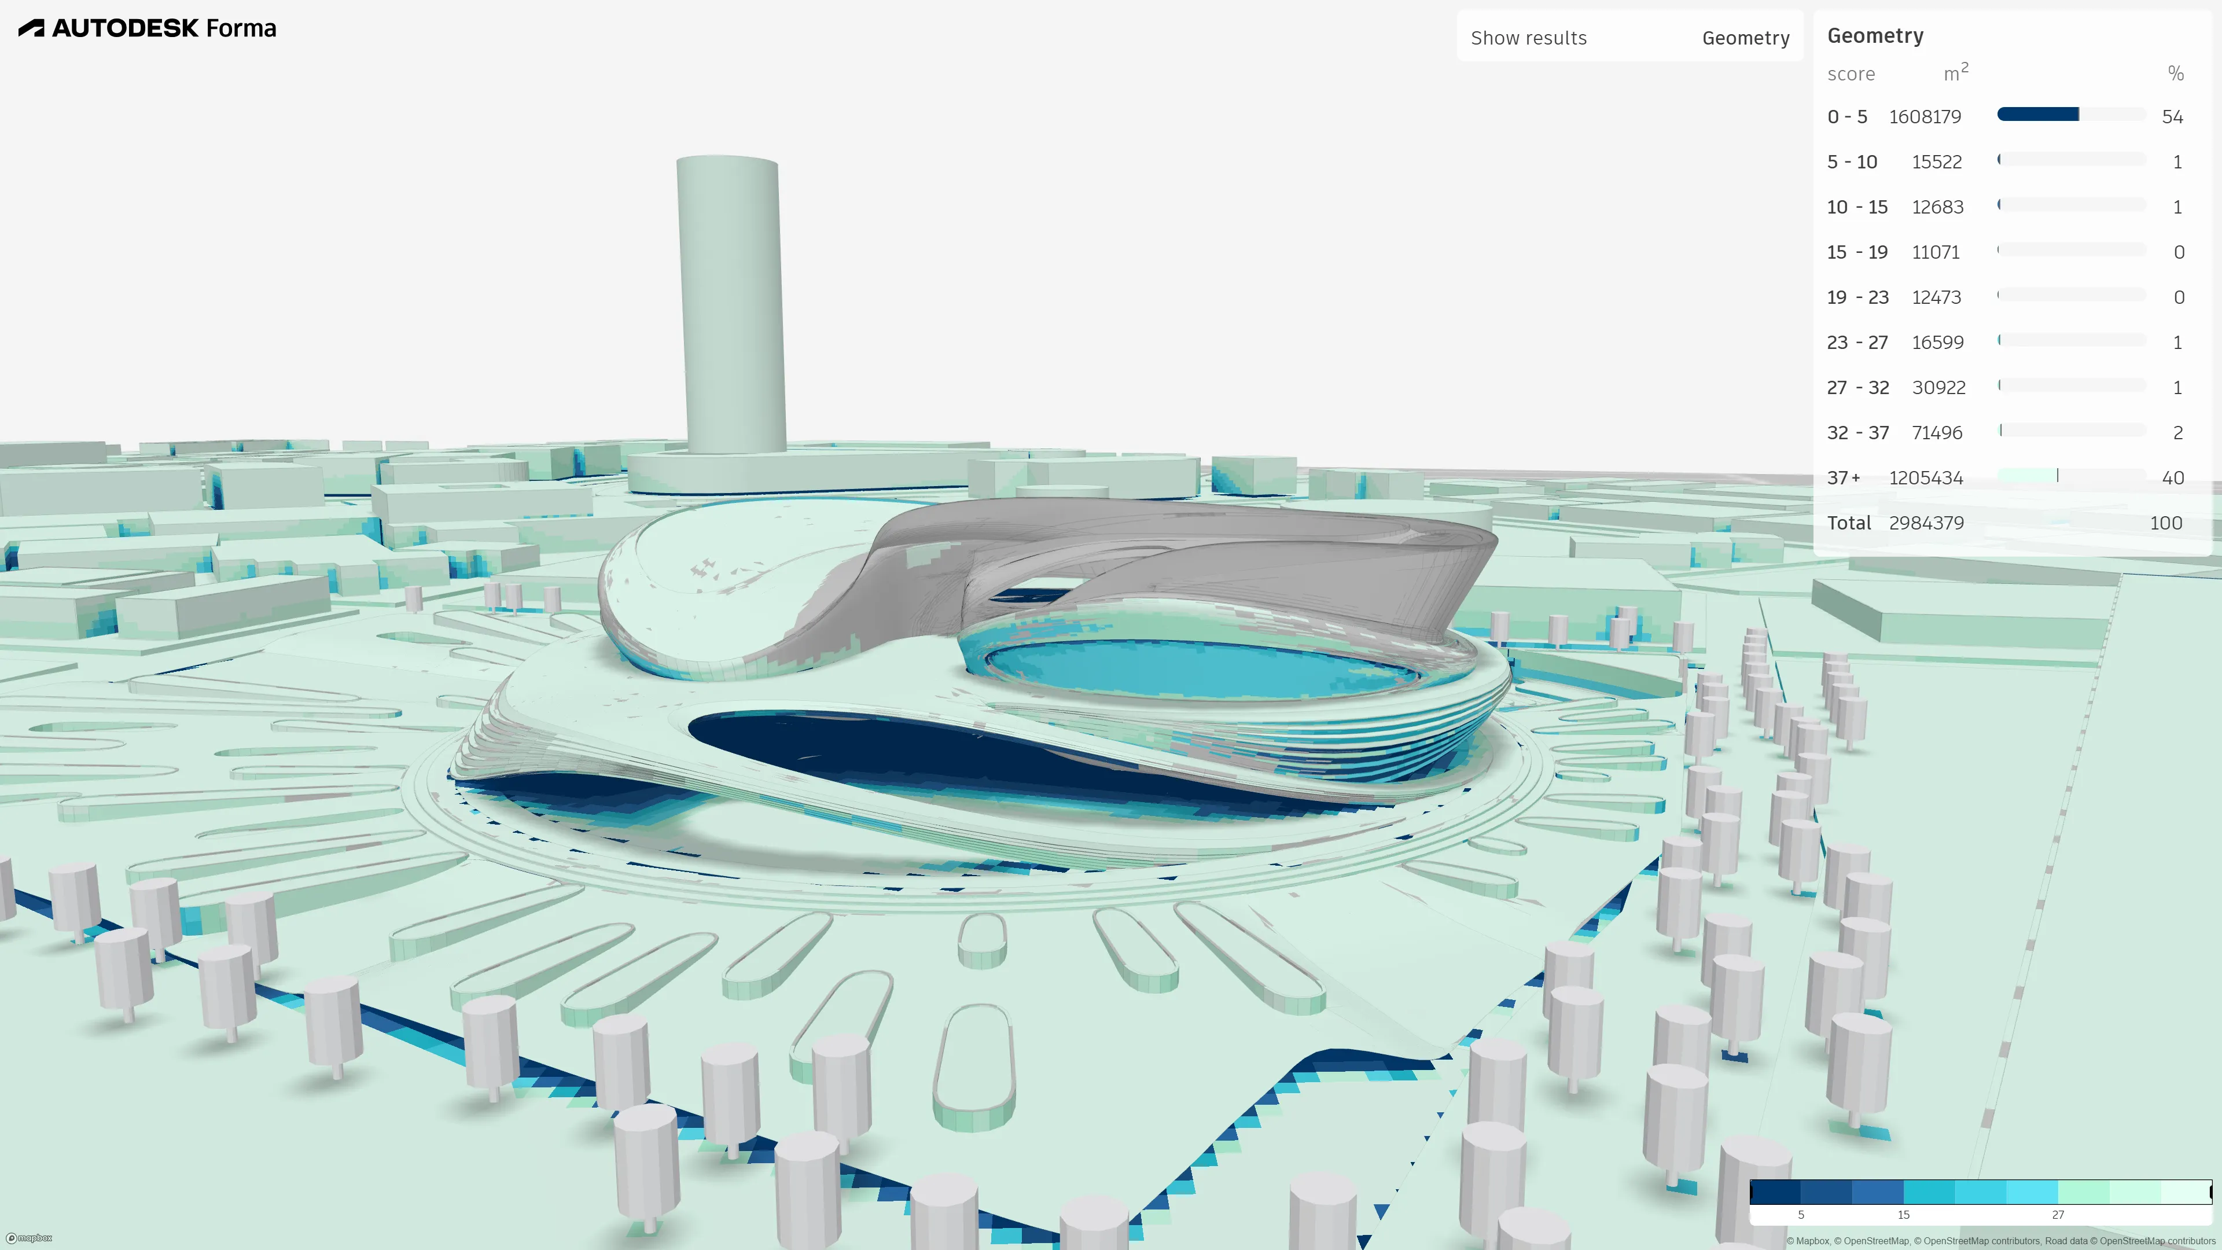Screen dimensions: 2222x1250
Task: Click the Mapbox logo in bottom-left corner
Action: [x=30, y=1238]
